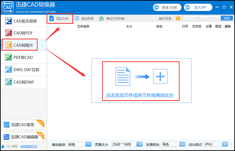Viewport: 235px width, 151px height.
Task: Click the CAD版本转换 sidebar icon
Action: click(8, 21)
